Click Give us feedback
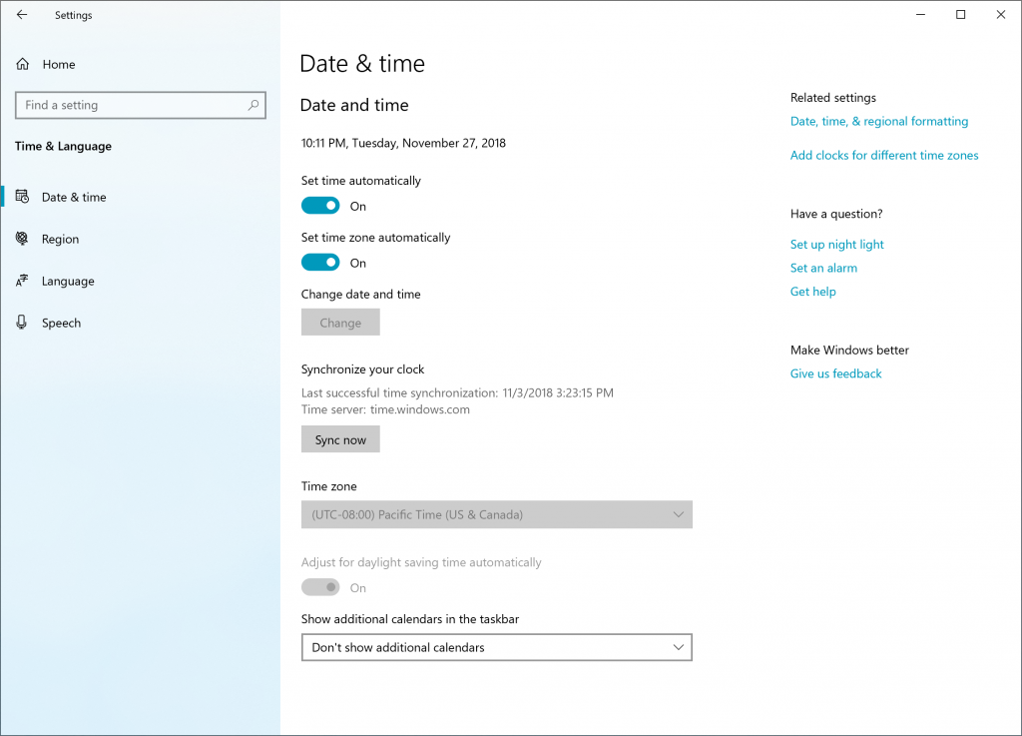Screen dimensions: 1022x736 (835, 372)
